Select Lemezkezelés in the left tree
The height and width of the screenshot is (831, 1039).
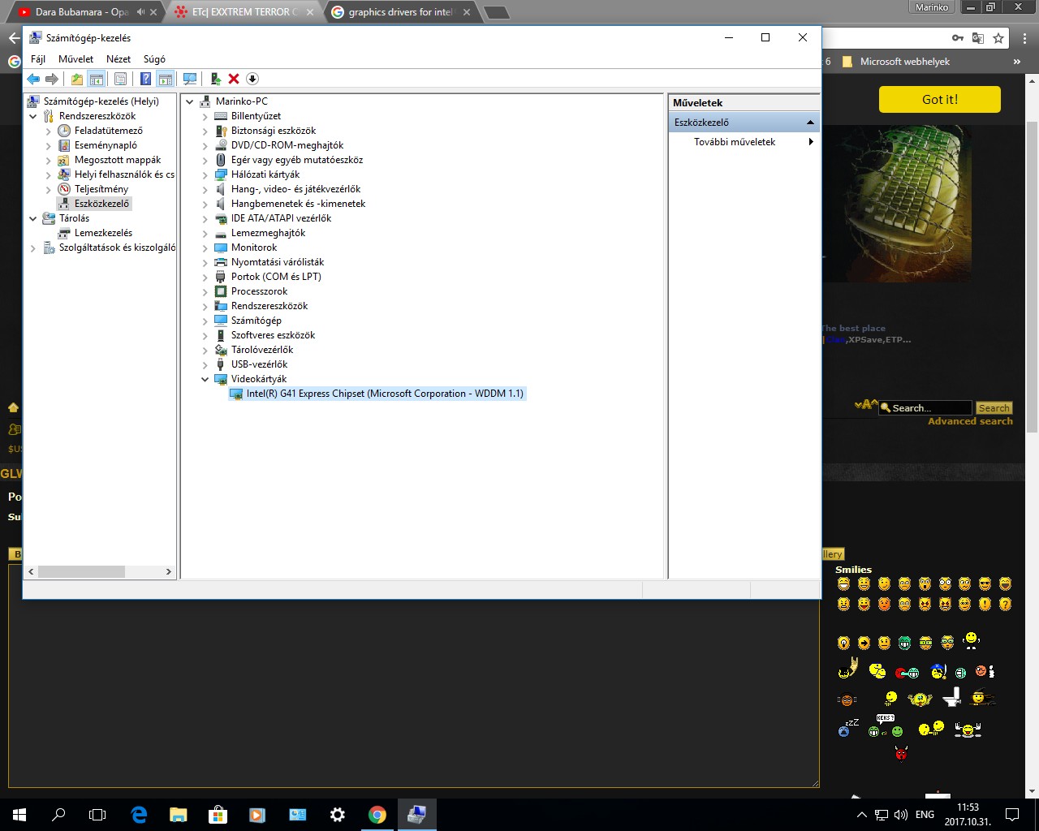click(103, 233)
